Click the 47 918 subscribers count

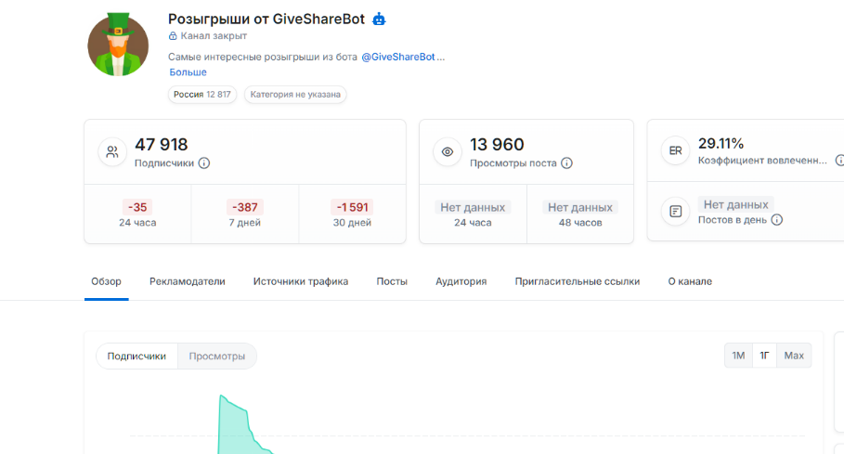(x=161, y=145)
